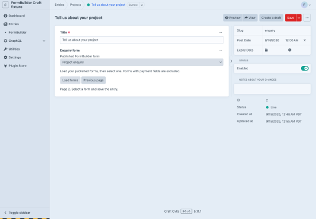Open the Dashboard gauge icon
The image size is (316, 219).
pyautogui.click(x=5, y=15)
